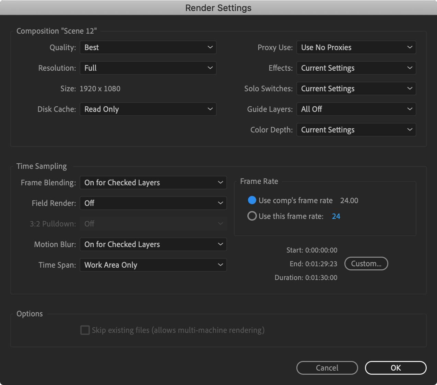Screen dimensions: 437x385
Task: Click the blue frame rate value 24
Action: click(336, 216)
